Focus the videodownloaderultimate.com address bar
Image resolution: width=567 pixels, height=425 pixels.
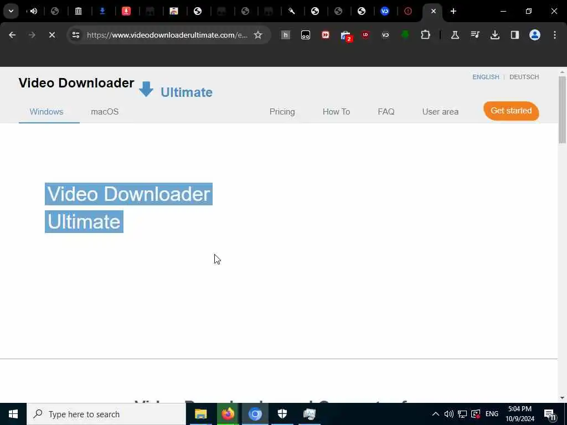click(167, 35)
